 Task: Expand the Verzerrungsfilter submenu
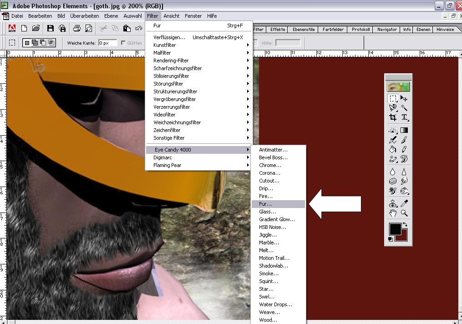click(199, 107)
